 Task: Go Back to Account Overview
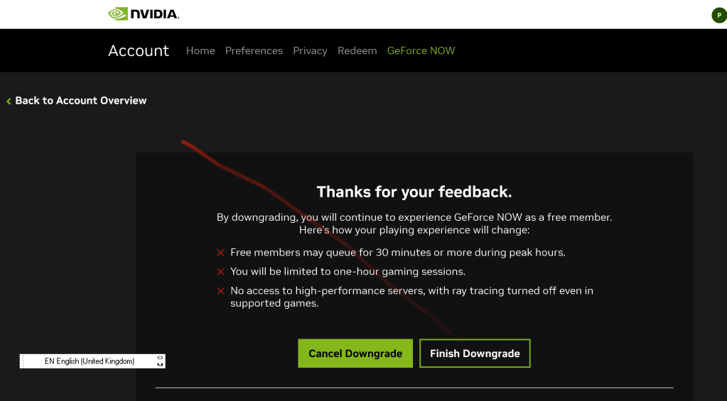(77, 101)
